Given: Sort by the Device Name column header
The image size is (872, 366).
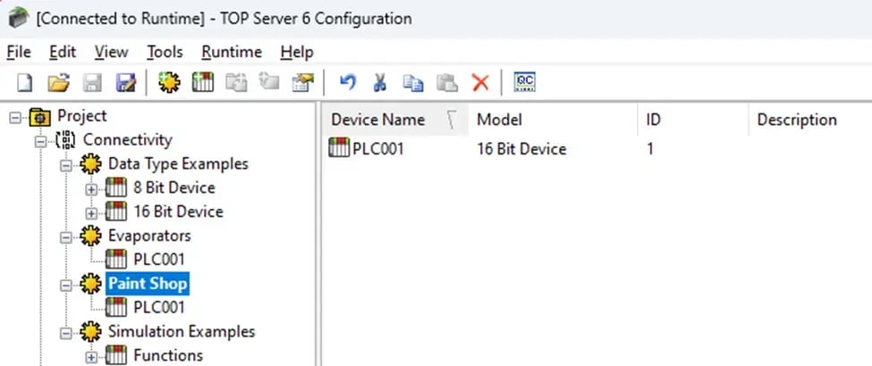Looking at the screenshot, I should 378,120.
